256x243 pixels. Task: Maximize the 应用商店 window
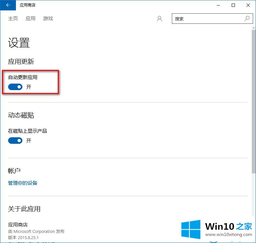click(233, 5)
